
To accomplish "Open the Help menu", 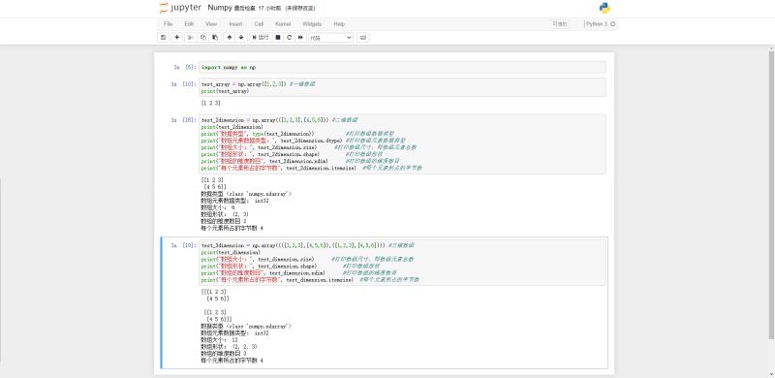I will coord(339,24).
